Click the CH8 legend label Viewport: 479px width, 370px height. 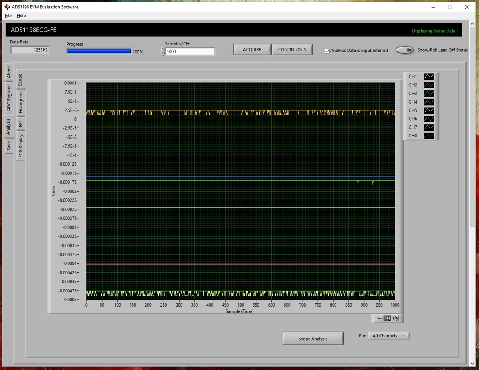point(412,136)
